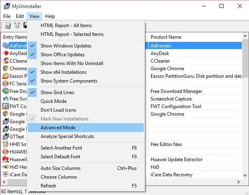Sort by Product Name column header
The width and height of the screenshot is (249, 195).
pos(166,37)
